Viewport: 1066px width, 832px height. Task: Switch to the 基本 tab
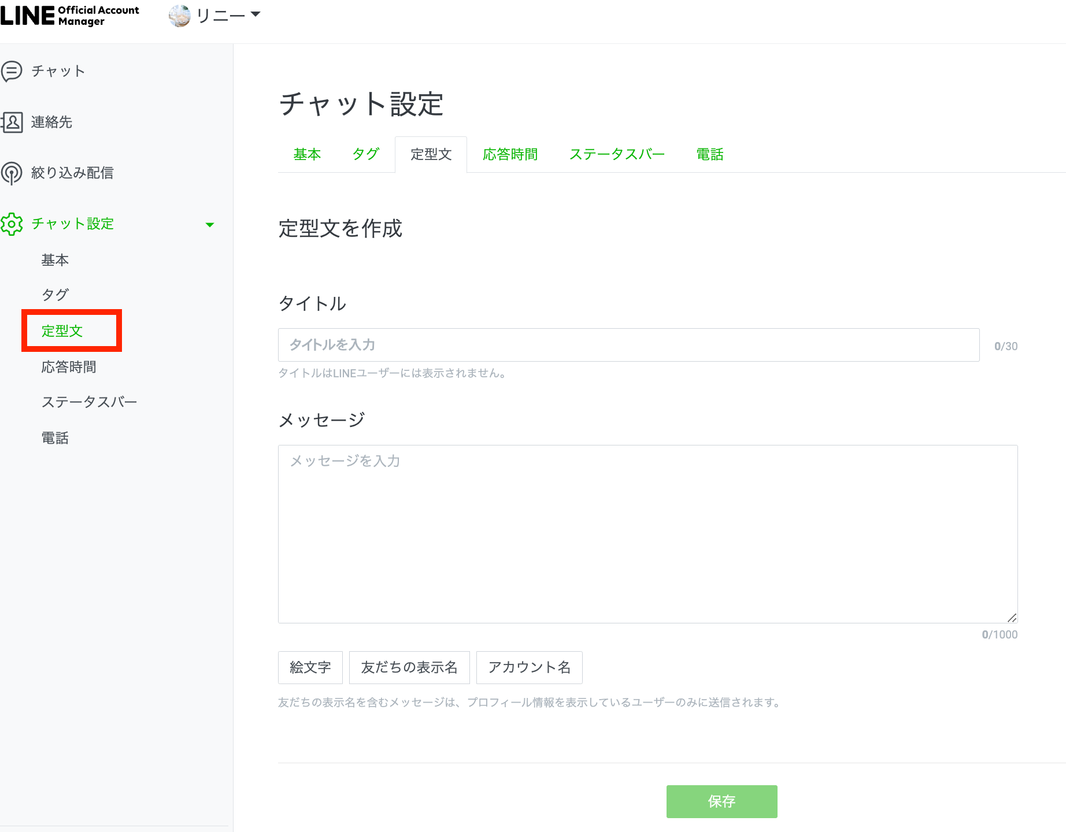click(x=307, y=155)
